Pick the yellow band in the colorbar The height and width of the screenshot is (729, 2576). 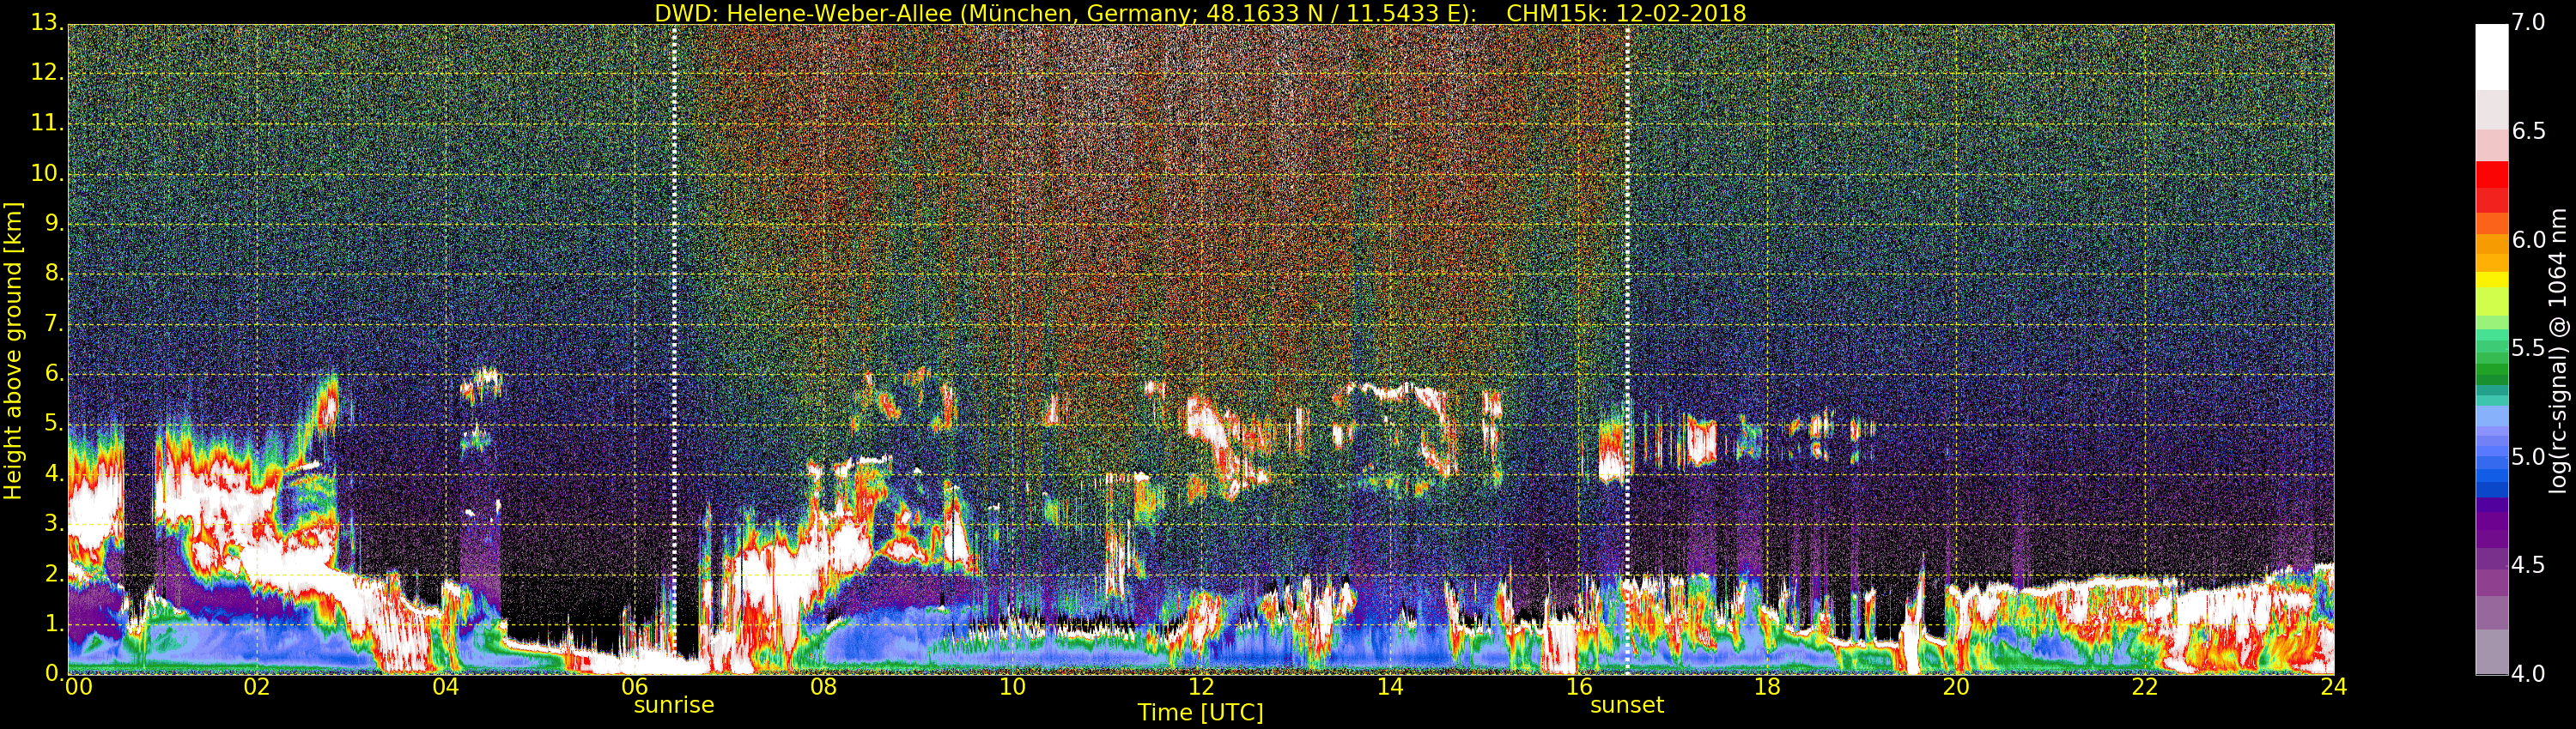[2491, 280]
